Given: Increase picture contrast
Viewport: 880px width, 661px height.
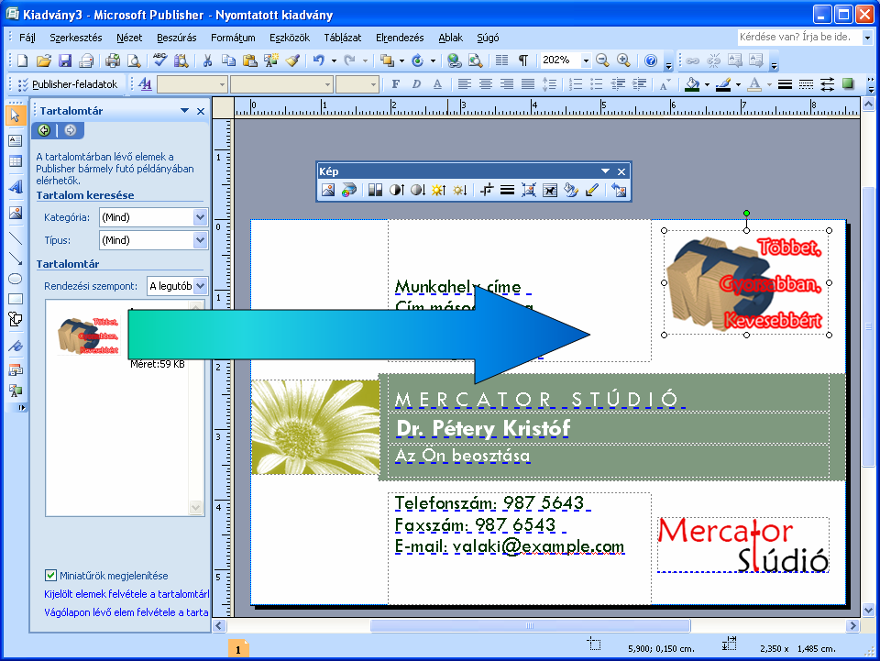Looking at the screenshot, I should pyautogui.click(x=396, y=190).
